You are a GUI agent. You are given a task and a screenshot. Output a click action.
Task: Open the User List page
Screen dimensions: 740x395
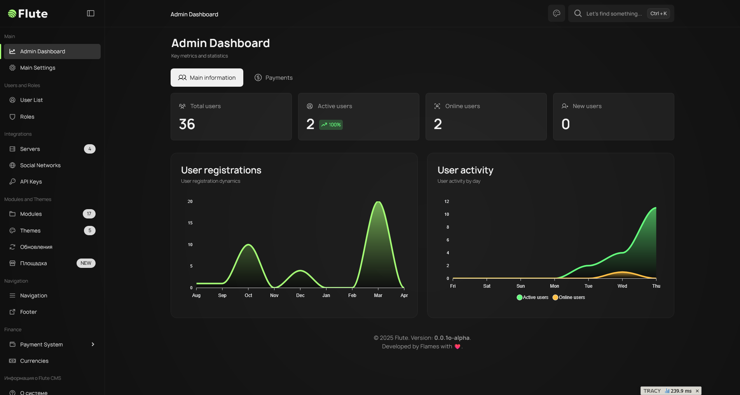(31, 100)
